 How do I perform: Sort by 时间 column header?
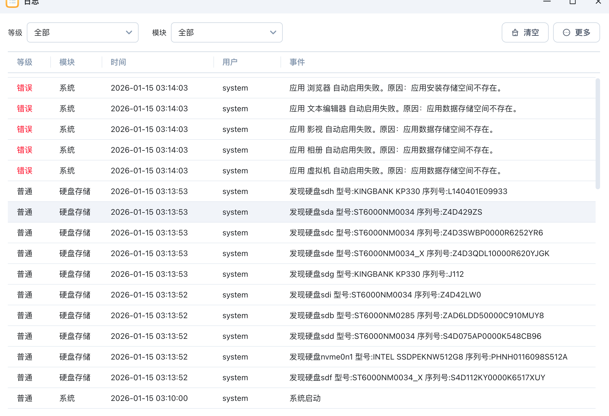(118, 62)
